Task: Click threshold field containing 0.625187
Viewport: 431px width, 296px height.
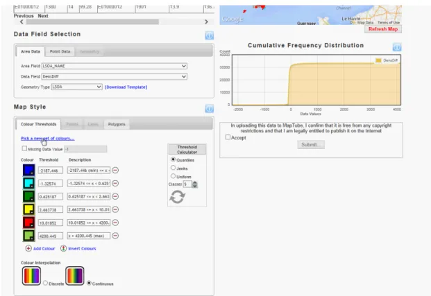Action: pyautogui.click(x=51, y=197)
